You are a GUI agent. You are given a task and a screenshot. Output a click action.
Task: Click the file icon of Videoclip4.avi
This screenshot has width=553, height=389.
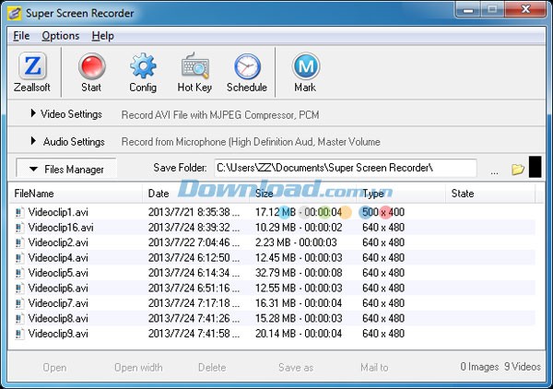coord(19,258)
